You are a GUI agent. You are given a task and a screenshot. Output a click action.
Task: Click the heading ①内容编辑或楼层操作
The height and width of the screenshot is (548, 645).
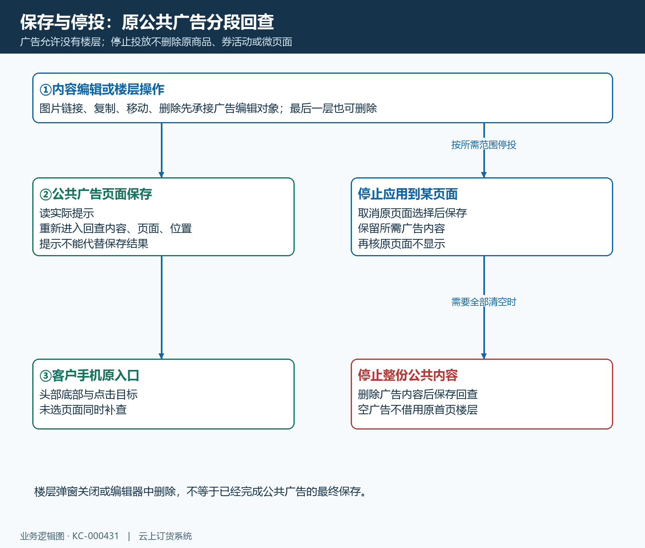click(102, 89)
